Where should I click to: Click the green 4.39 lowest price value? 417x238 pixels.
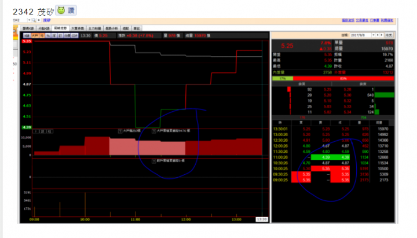coord(328,66)
